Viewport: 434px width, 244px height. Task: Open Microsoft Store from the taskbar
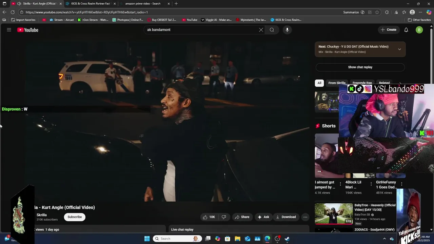[228, 239]
